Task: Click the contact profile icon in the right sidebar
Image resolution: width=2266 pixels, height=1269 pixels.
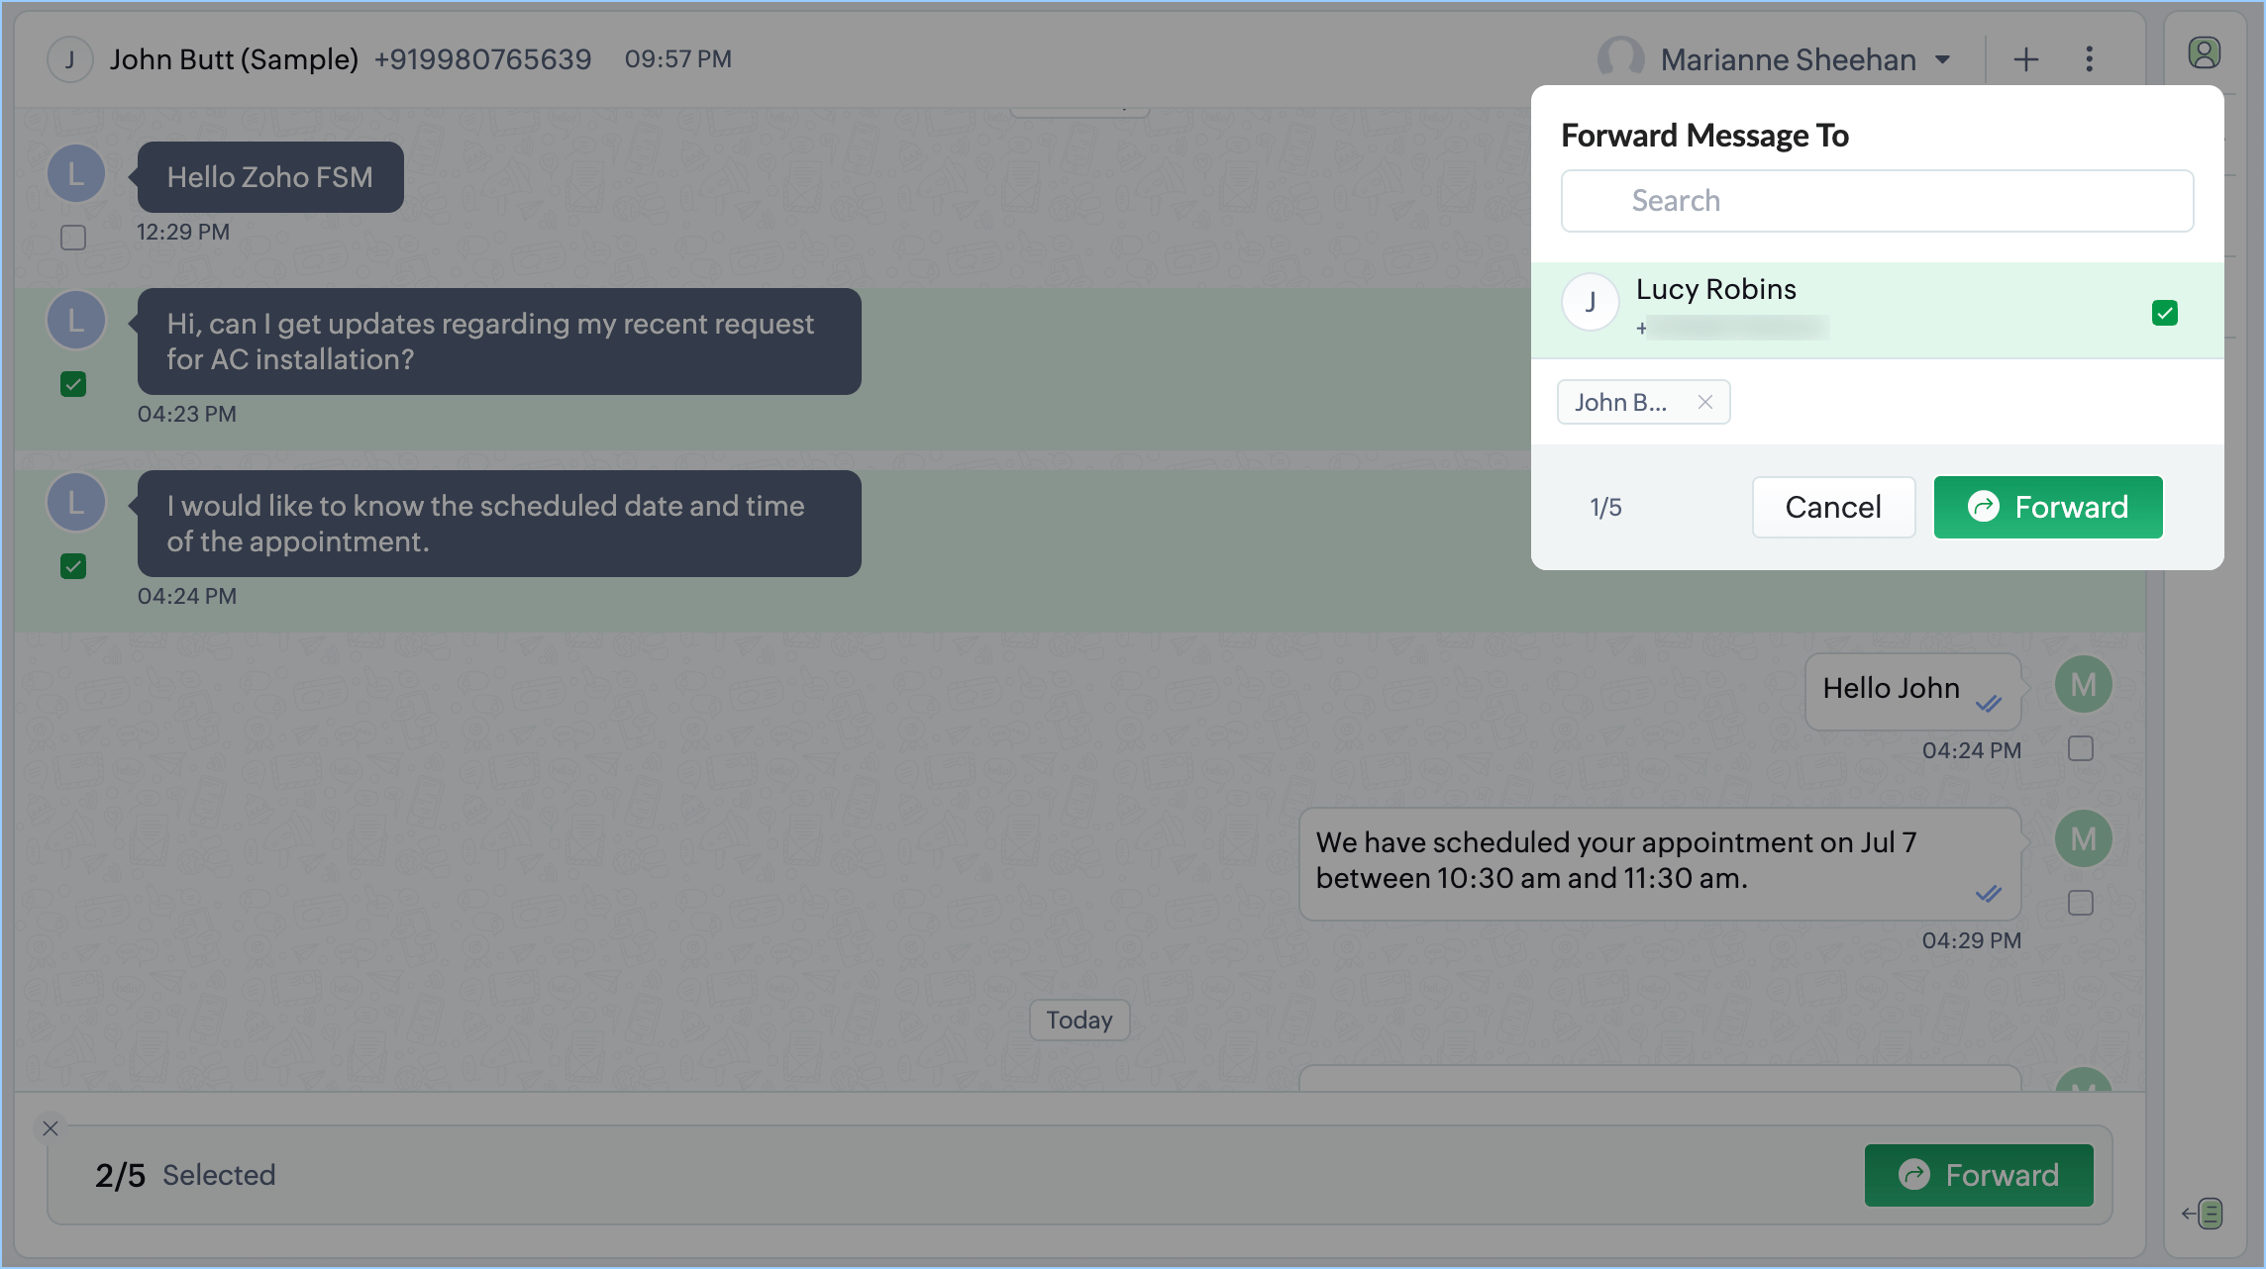Action: (2204, 53)
